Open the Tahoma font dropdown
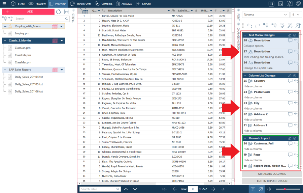The height and width of the screenshot is (193, 303). (x=265, y=15)
